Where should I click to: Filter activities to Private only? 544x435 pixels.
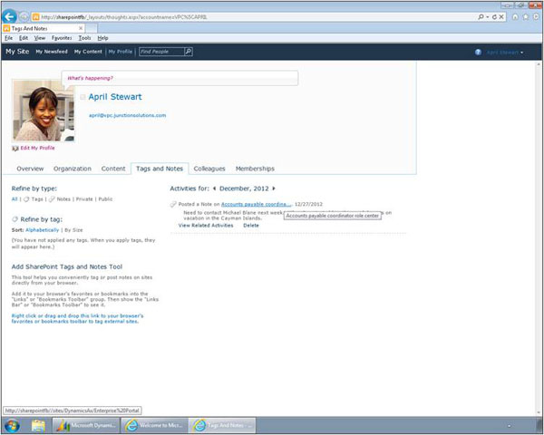coord(84,199)
